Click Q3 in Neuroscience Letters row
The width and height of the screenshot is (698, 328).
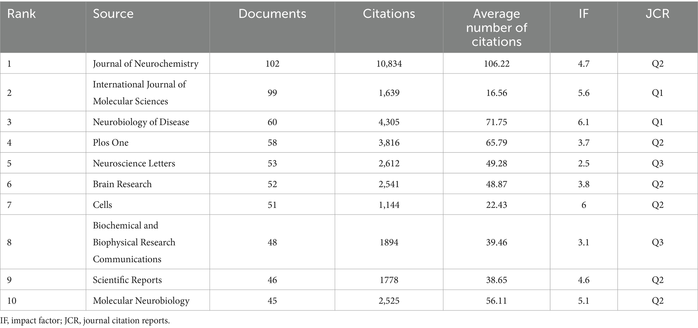coord(657,164)
